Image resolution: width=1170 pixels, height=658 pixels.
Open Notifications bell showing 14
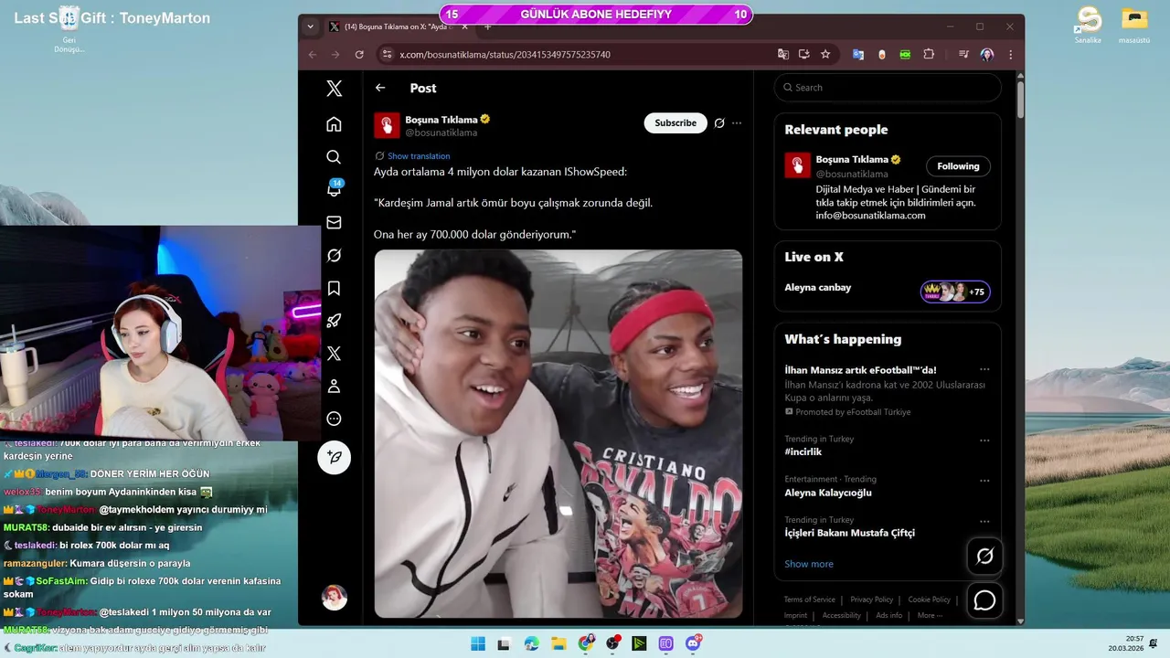point(335,189)
